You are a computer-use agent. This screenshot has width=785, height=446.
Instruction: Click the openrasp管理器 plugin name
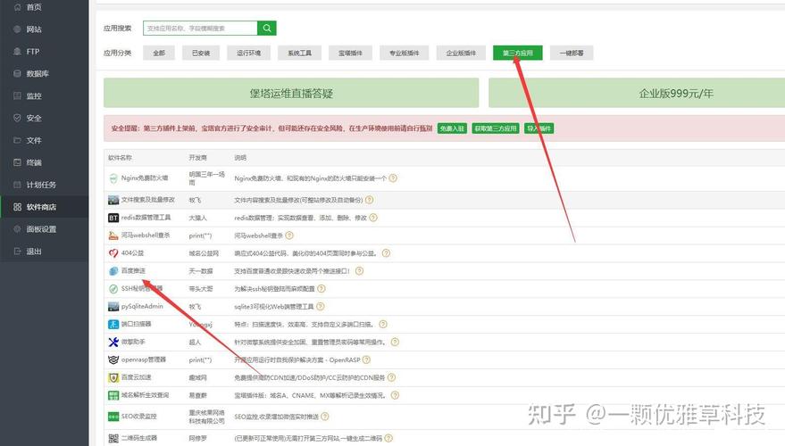point(144,360)
